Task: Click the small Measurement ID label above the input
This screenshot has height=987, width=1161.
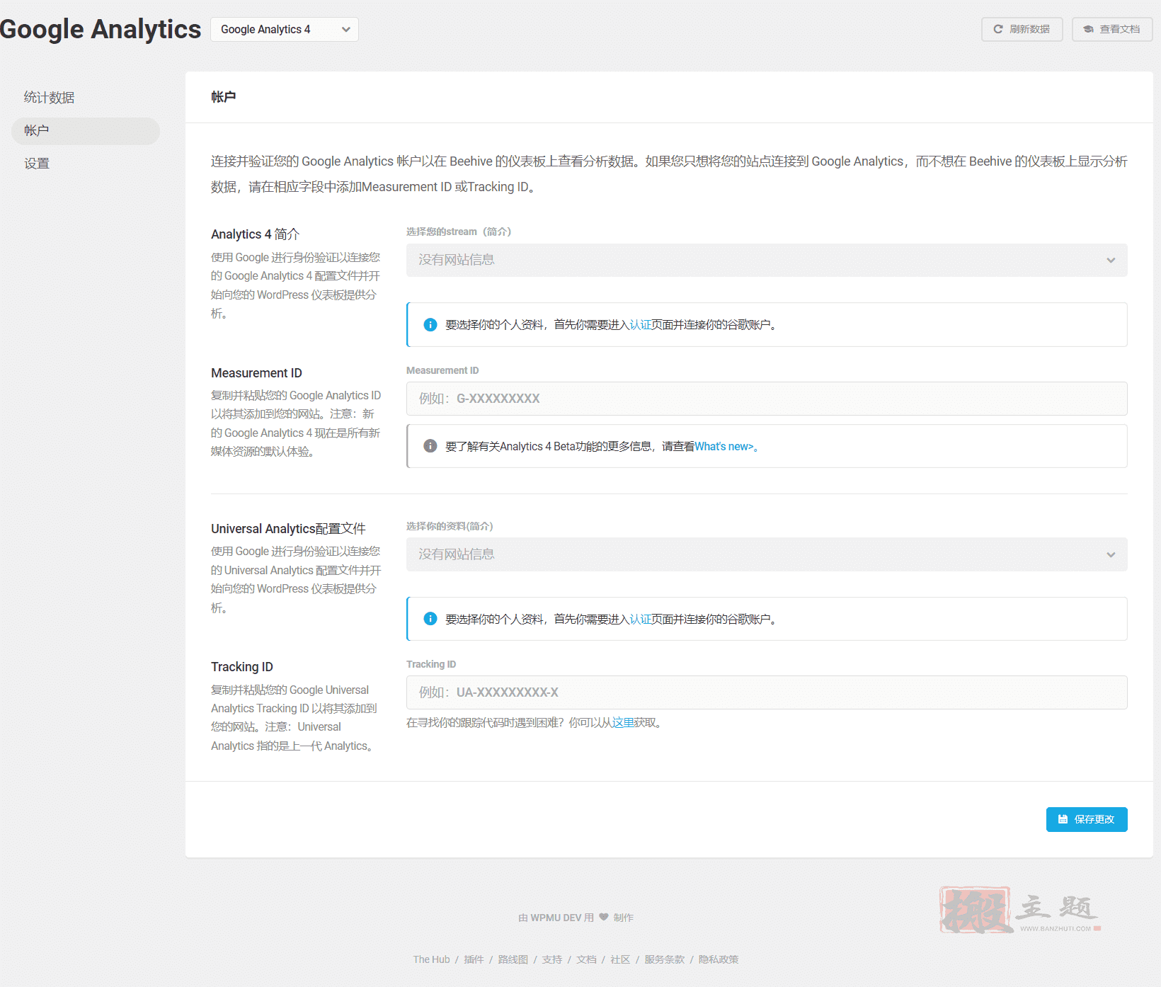Action: (x=442, y=370)
